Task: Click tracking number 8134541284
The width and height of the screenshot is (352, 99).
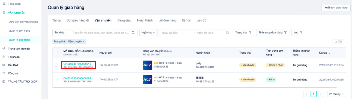Action: tap(161, 81)
